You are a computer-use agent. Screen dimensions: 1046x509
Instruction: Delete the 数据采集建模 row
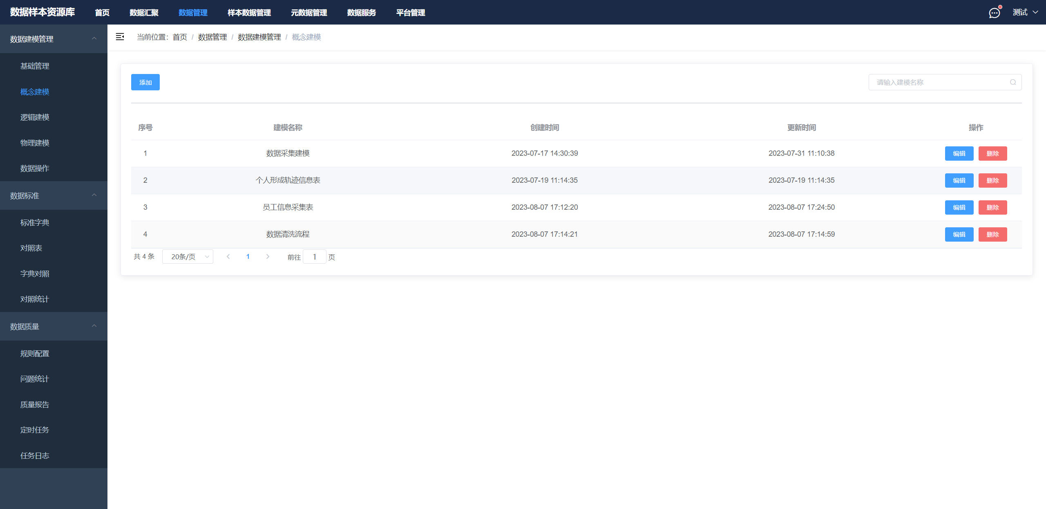point(992,153)
